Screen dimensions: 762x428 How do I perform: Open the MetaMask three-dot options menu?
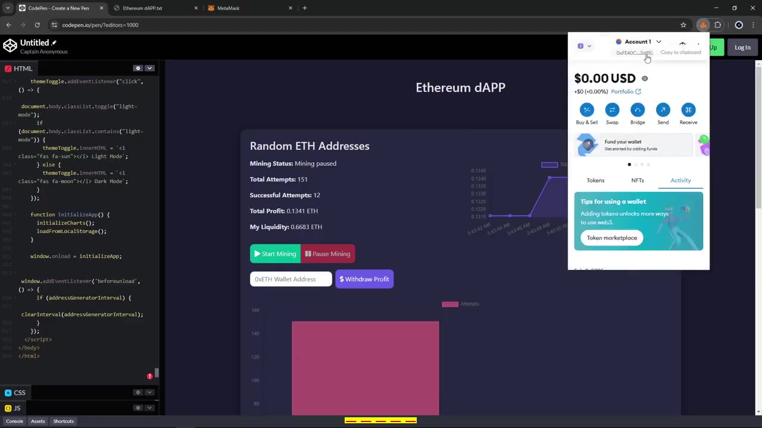click(698, 44)
